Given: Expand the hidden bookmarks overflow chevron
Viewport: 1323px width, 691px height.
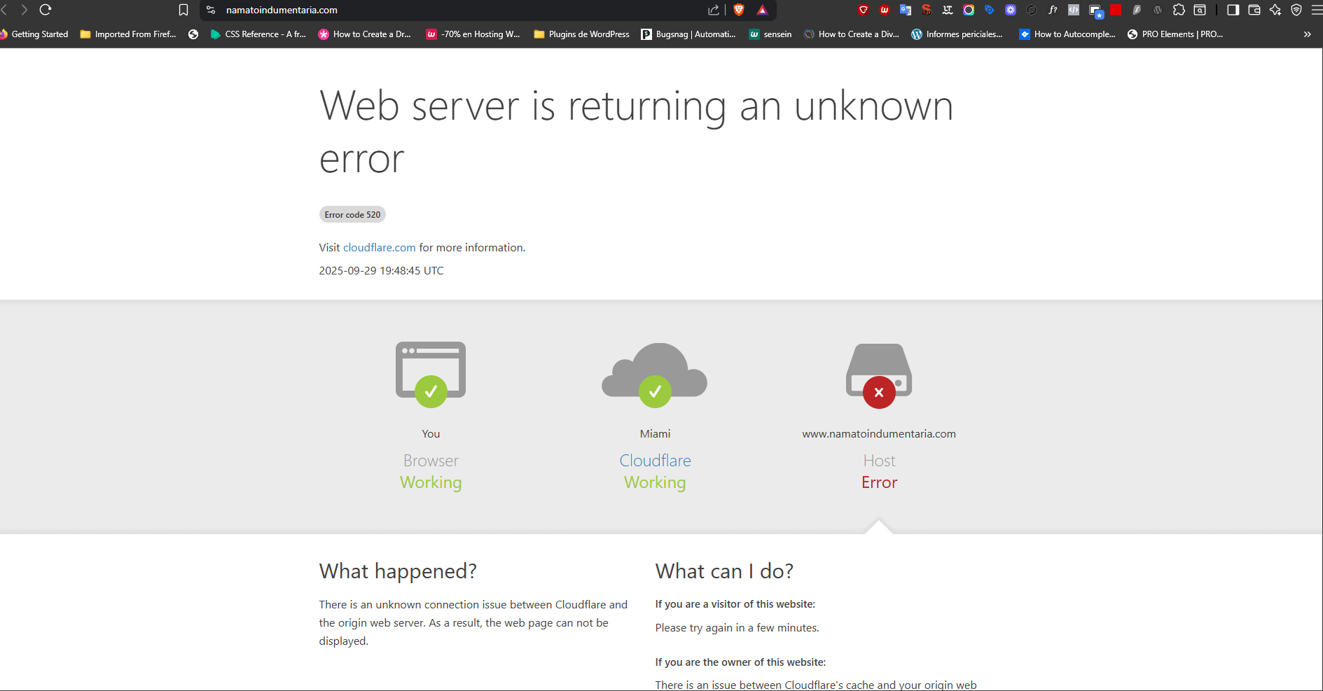Looking at the screenshot, I should (1307, 34).
